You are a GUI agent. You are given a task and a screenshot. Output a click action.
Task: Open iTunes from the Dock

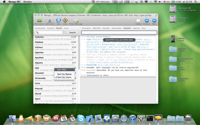point(132,118)
